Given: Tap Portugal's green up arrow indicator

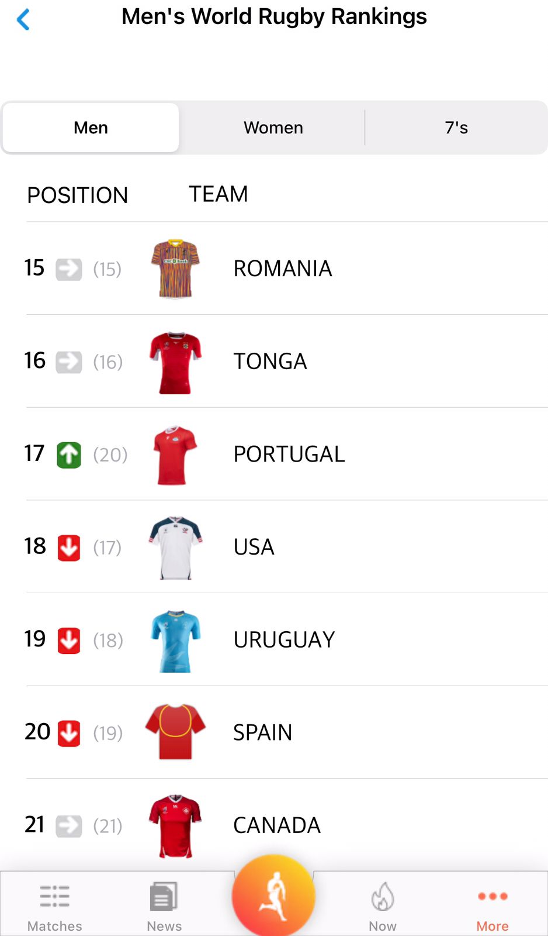Looking at the screenshot, I should (x=69, y=455).
